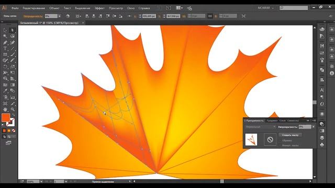The image size is (335, 188).
Task: Click the Fill color swatch
Action: (x=6, y=118)
